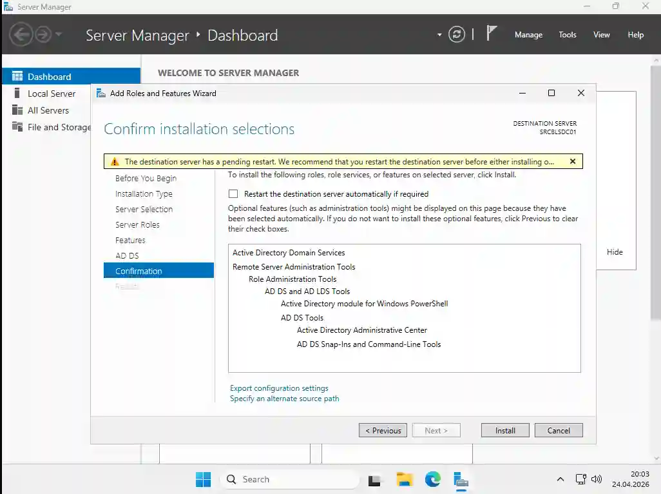
Task: Open the Help menu
Action: pyautogui.click(x=636, y=35)
